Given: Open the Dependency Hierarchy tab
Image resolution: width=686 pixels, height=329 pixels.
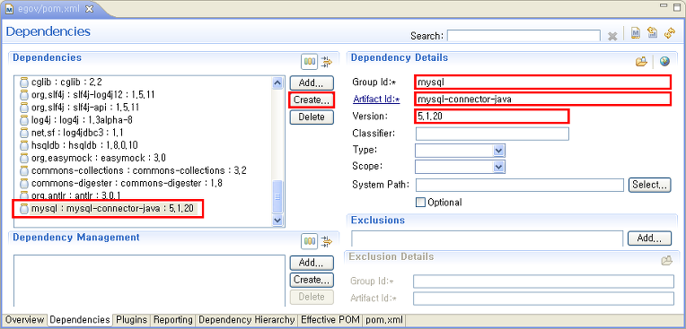Looking at the screenshot, I should [246, 320].
